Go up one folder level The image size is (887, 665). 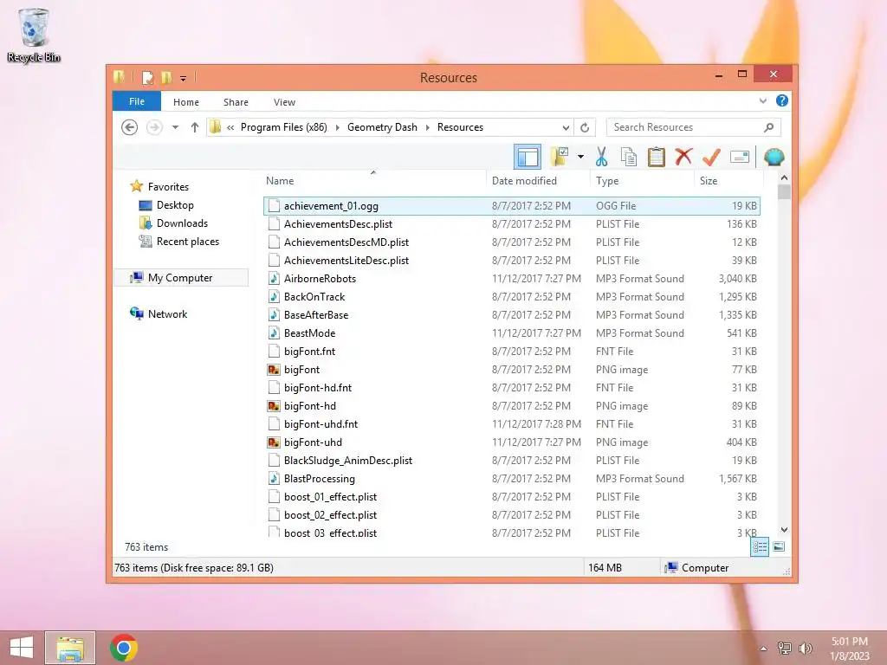click(195, 127)
